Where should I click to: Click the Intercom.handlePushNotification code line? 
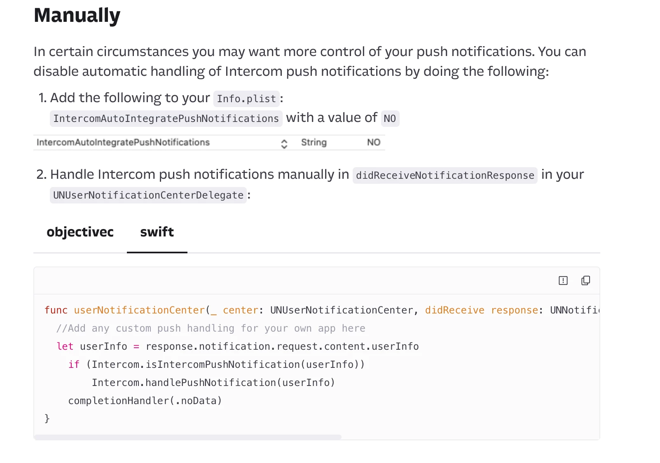[213, 383]
